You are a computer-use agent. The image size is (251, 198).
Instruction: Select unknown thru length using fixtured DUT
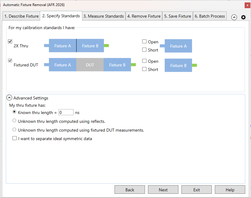click(14, 129)
